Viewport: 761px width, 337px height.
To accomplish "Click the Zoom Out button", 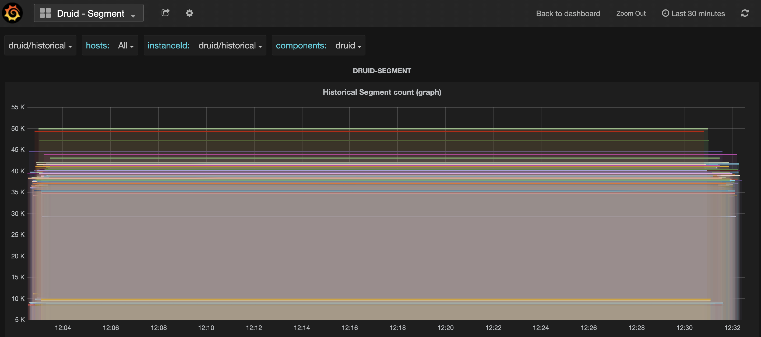I will (x=631, y=14).
